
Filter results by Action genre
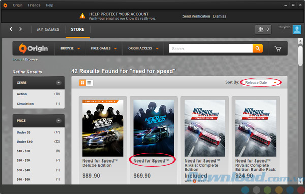[39, 94]
